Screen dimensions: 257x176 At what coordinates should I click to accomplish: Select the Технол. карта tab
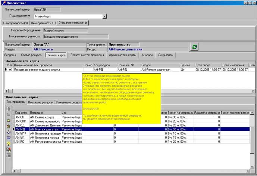(56, 55)
